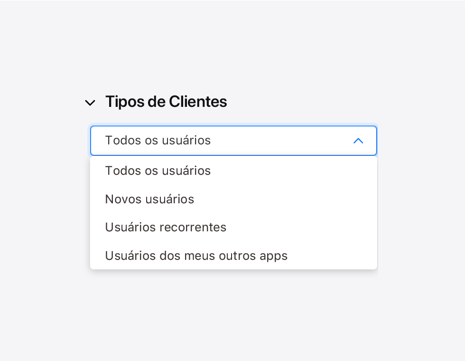Screen dimensions: 465x361
Task: Select "Todos os usuários" in the open list
Action: tap(233, 171)
